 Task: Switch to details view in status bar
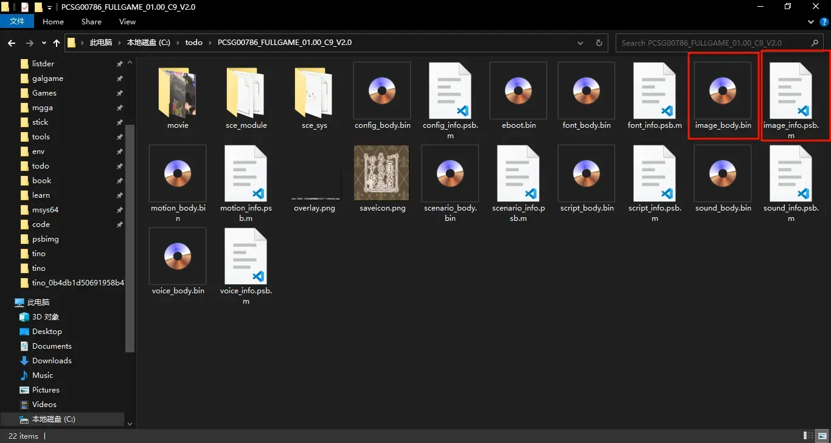(808, 436)
